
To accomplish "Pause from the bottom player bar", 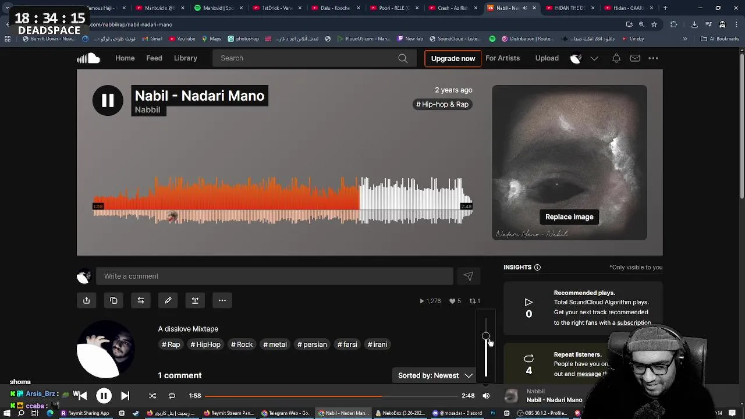I will click(x=104, y=396).
